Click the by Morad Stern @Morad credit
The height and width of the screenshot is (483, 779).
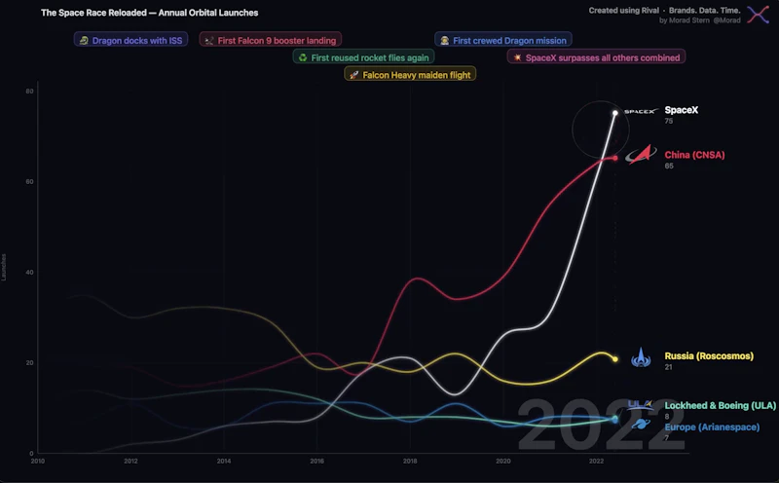pyautogui.click(x=699, y=20)
